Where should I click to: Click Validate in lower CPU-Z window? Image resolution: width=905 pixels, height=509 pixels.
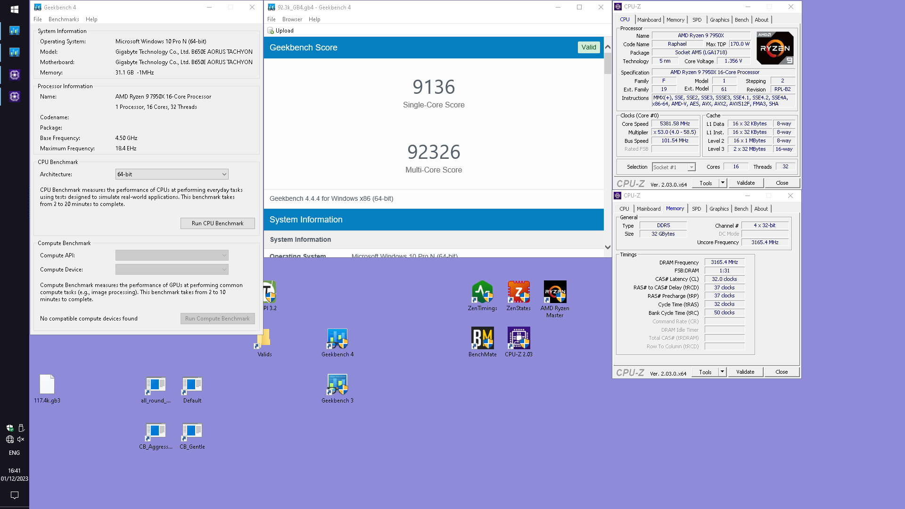[x=745, y=372]
